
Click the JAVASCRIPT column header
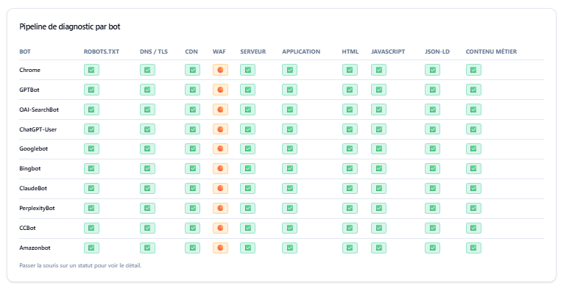[x=388, y=52]
